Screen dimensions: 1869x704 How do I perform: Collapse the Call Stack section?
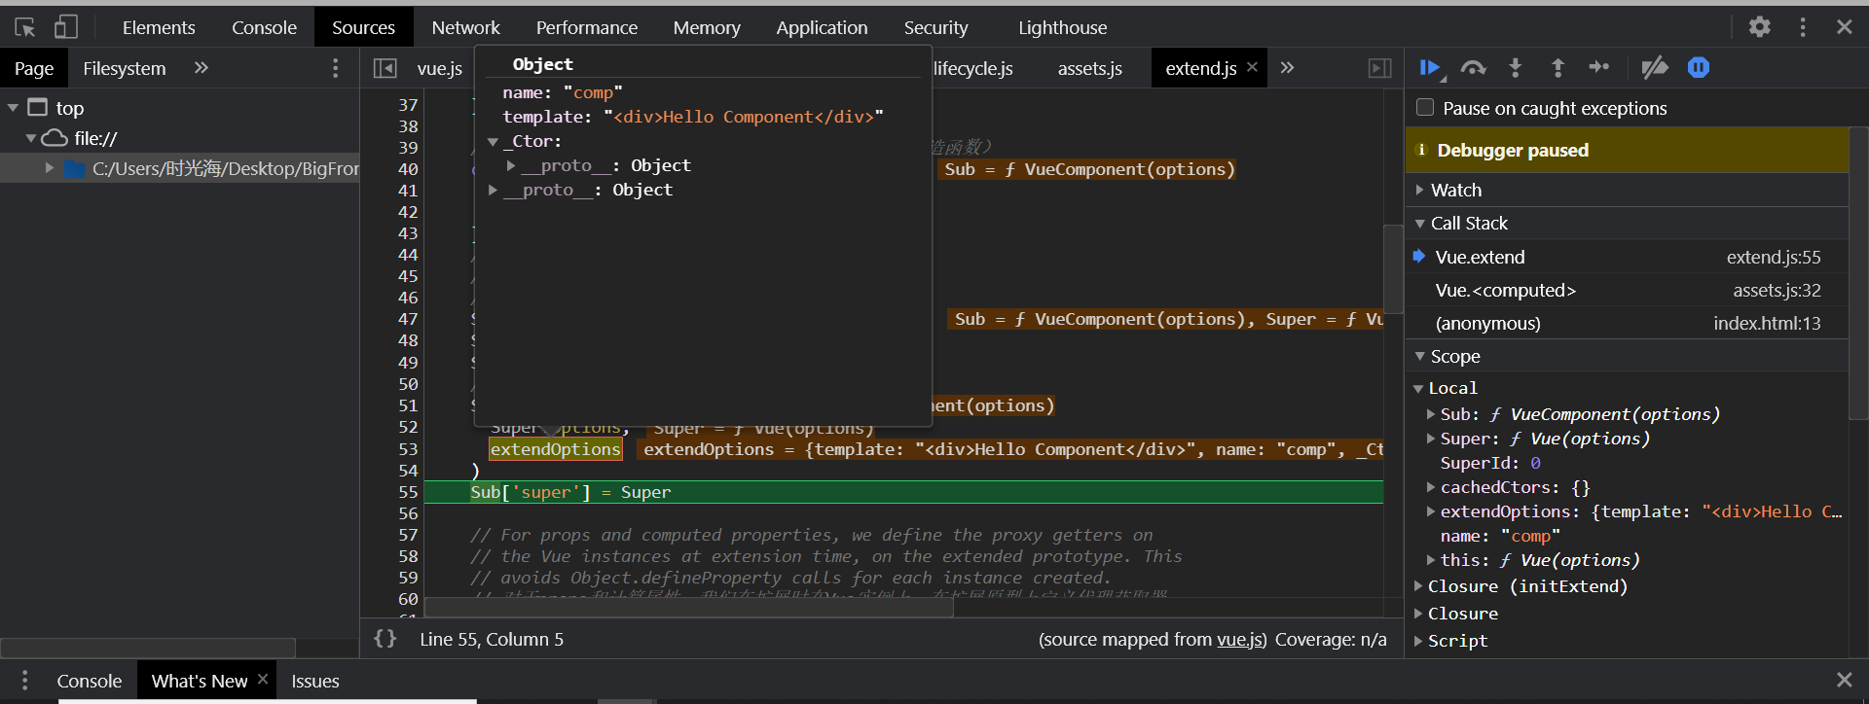1420,224
